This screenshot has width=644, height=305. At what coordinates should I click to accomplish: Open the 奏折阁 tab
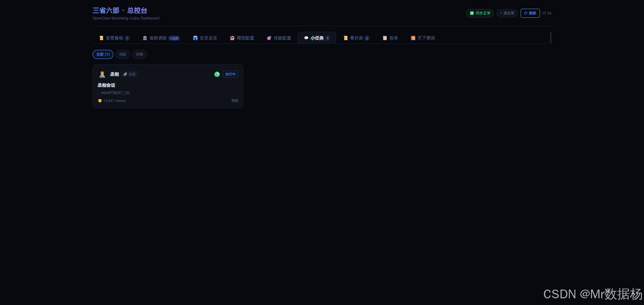click(x=356, y=38)
